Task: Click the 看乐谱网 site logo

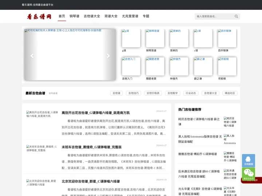Action: tap(39, 16)
